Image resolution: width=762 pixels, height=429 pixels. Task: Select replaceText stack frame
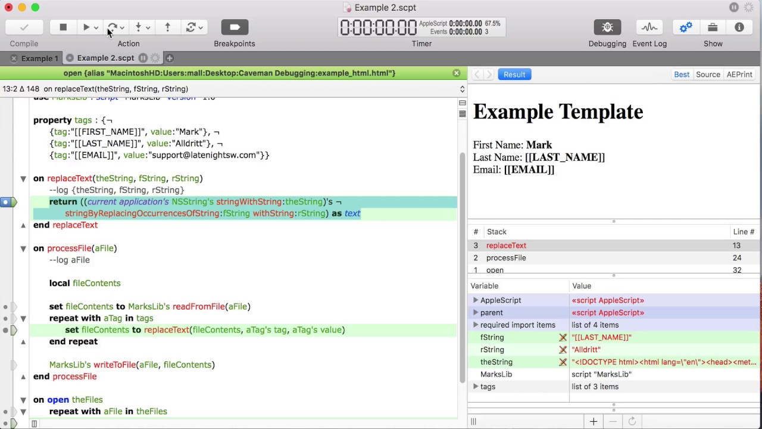(x=614, y=245)
